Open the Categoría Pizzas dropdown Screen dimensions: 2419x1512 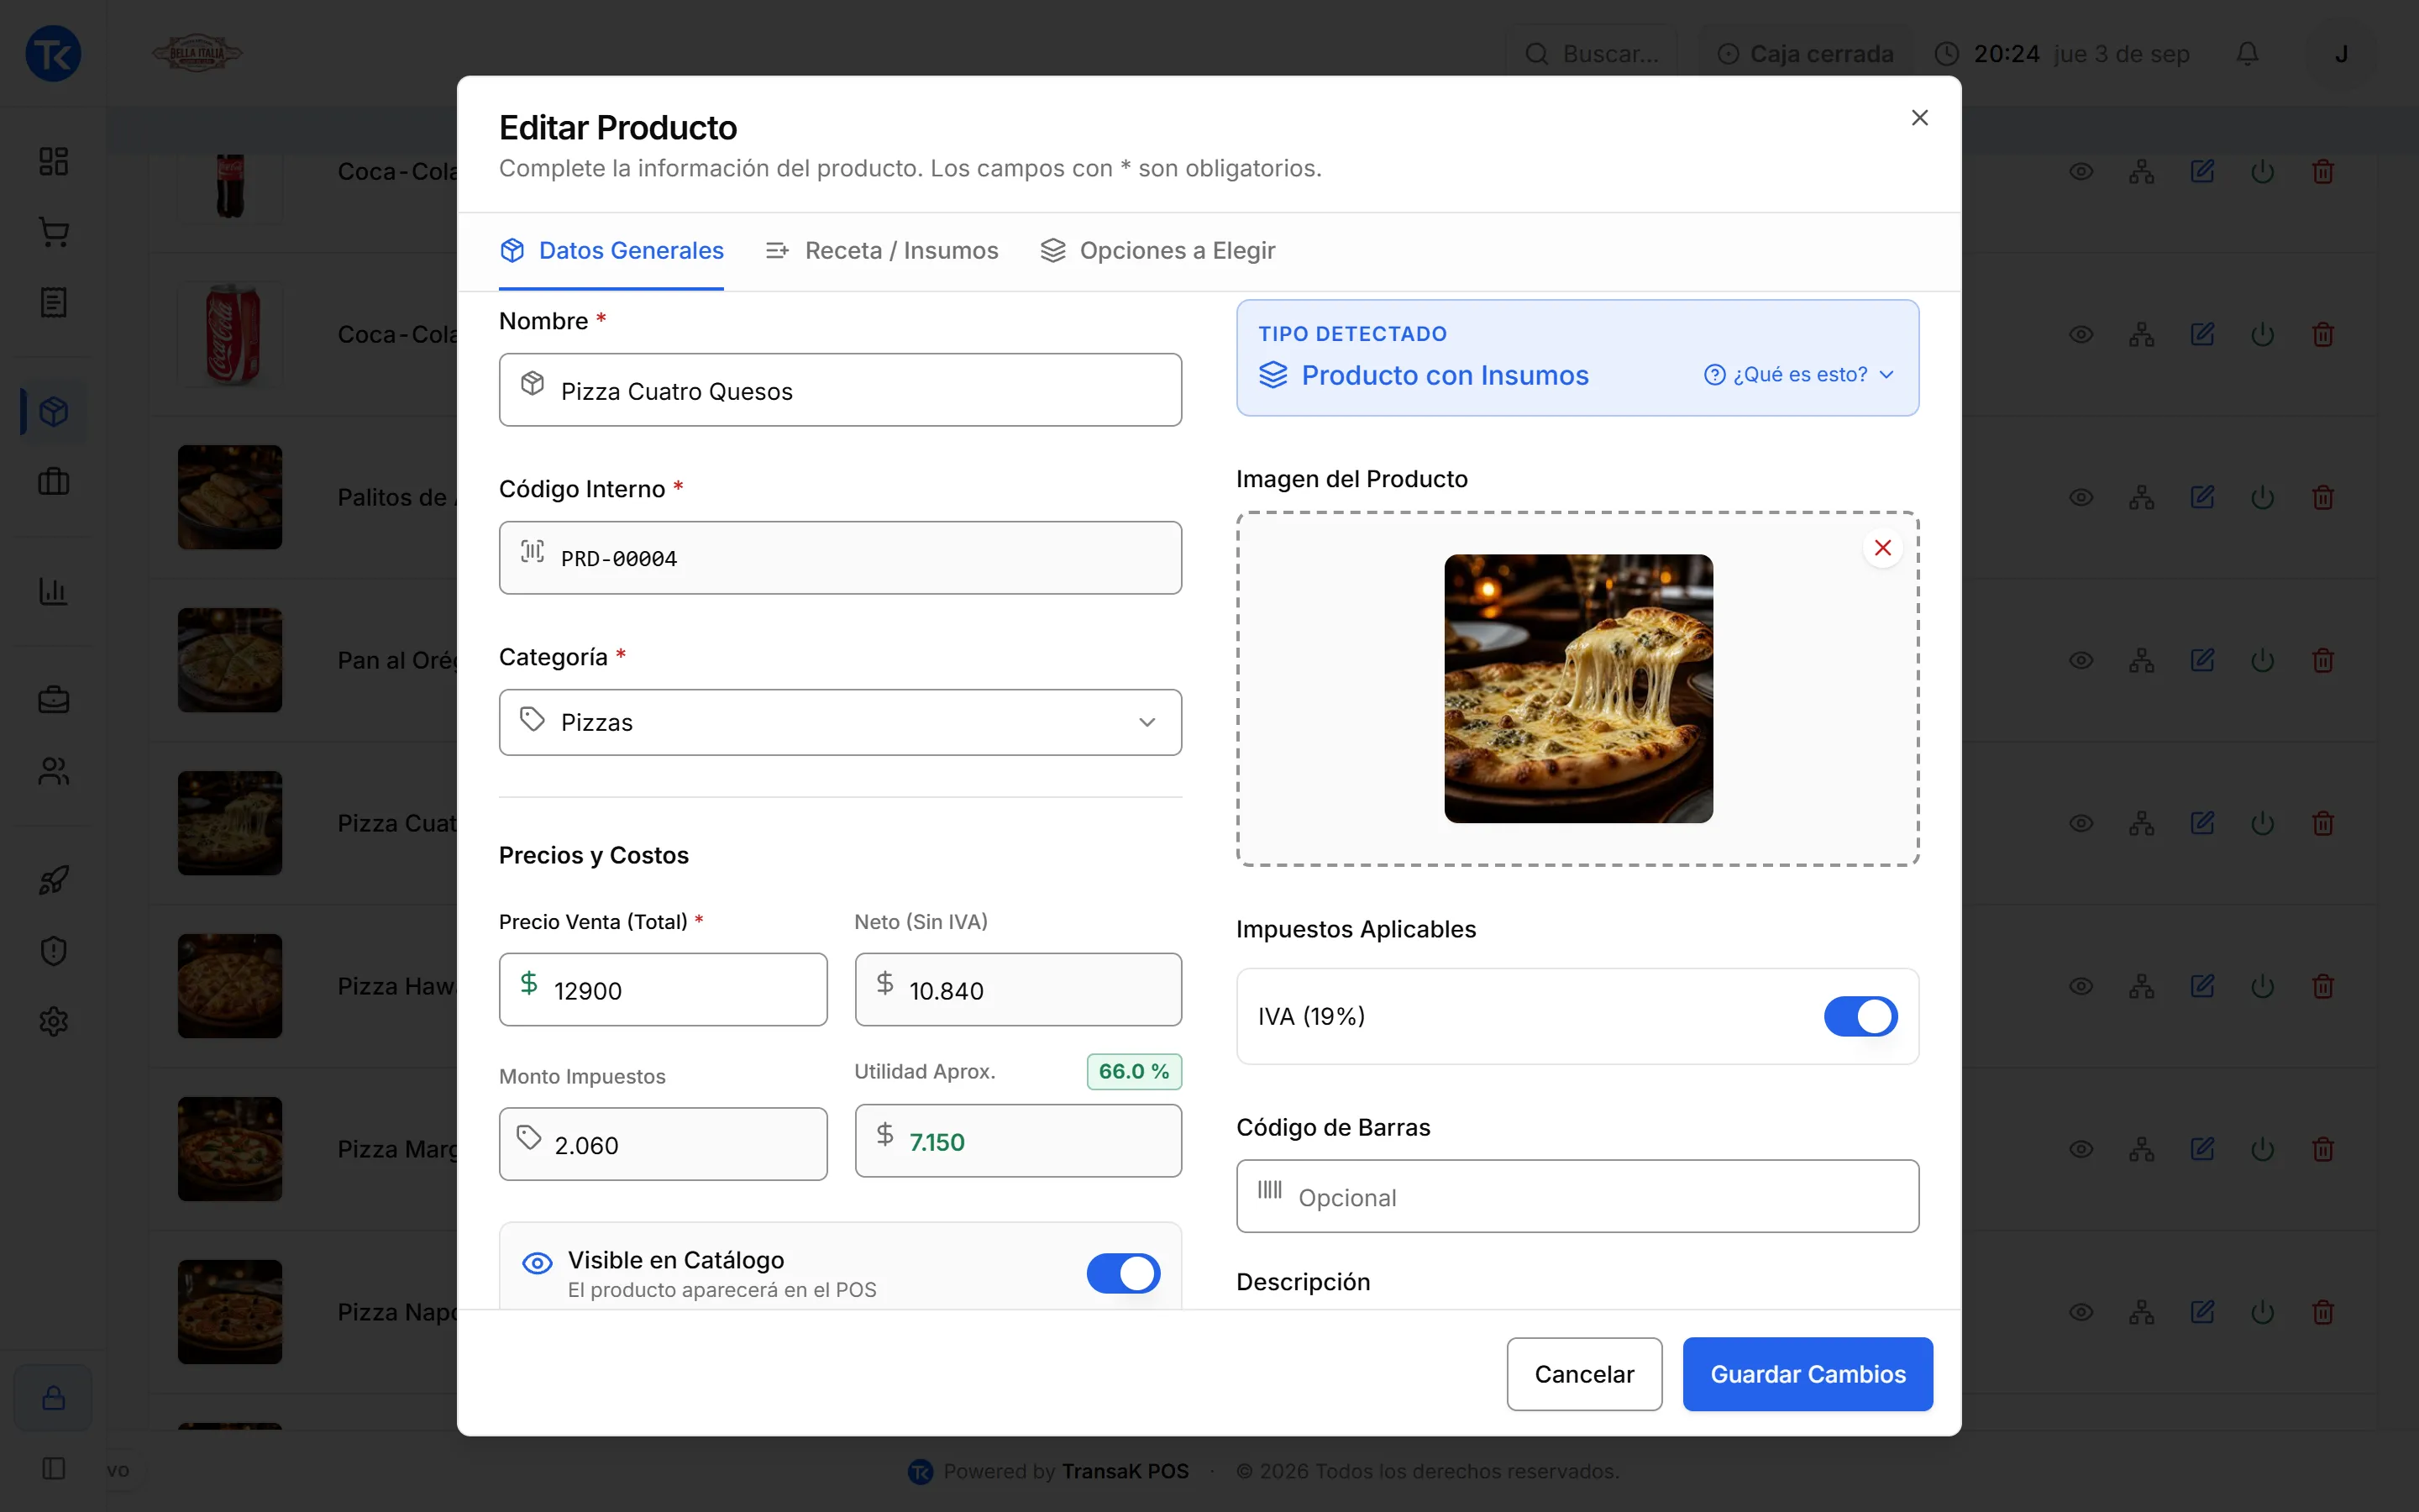(x=840, y=722)
